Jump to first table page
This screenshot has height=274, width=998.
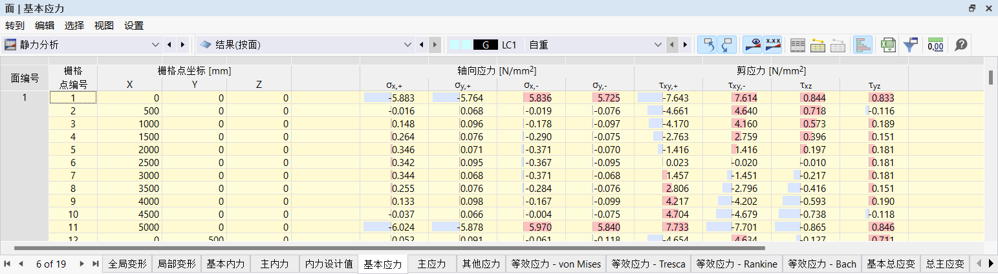(8, 264)
